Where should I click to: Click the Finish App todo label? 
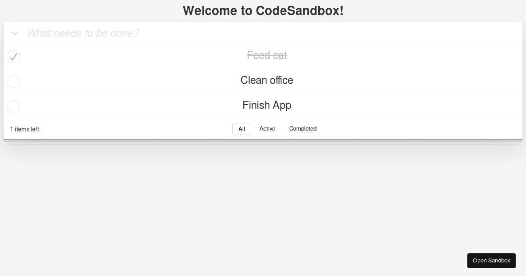pyautogui.click(x=267, y=105)
